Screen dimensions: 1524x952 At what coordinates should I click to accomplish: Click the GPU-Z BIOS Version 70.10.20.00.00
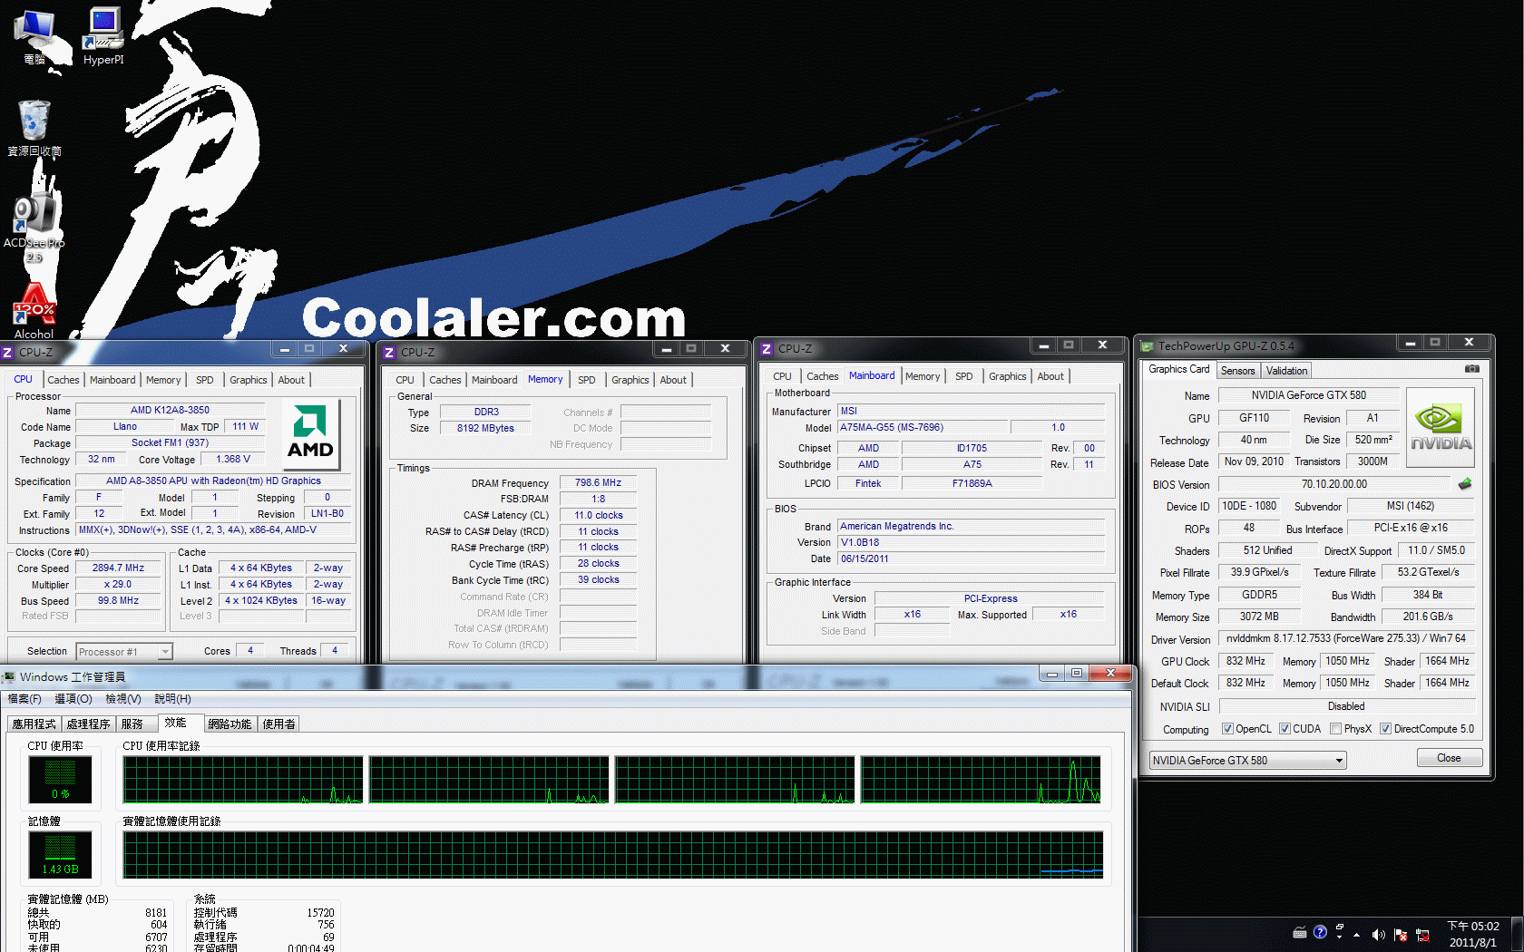tap(1333, 484)
